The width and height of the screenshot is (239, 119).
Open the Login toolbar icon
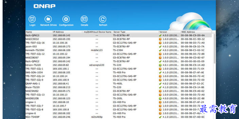pyautogui.click(x=32, y=19)
